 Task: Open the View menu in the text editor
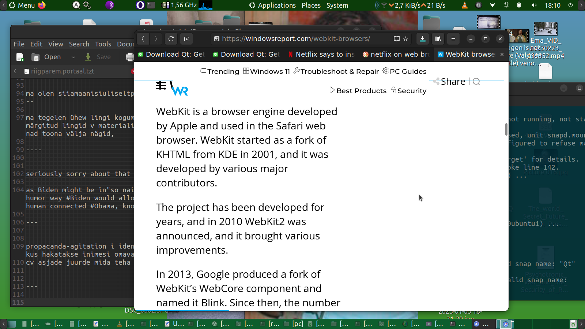click(56, 44)
